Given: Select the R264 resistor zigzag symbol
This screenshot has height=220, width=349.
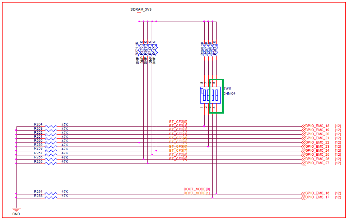Looking at the screenshot, I should point(51,127).
